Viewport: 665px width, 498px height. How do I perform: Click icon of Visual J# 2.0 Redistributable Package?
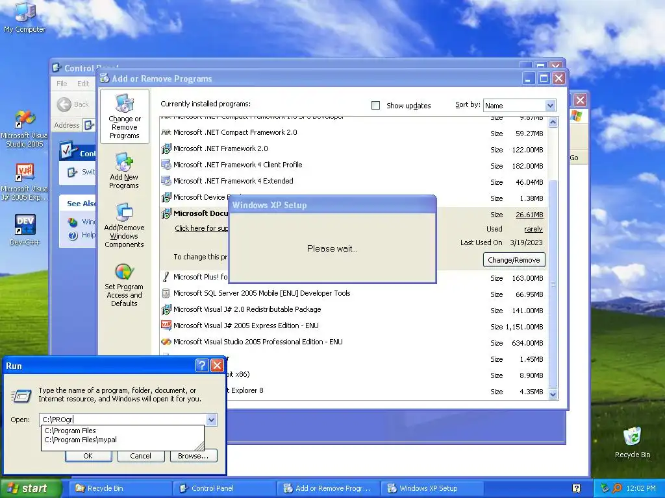coord(166,309)
